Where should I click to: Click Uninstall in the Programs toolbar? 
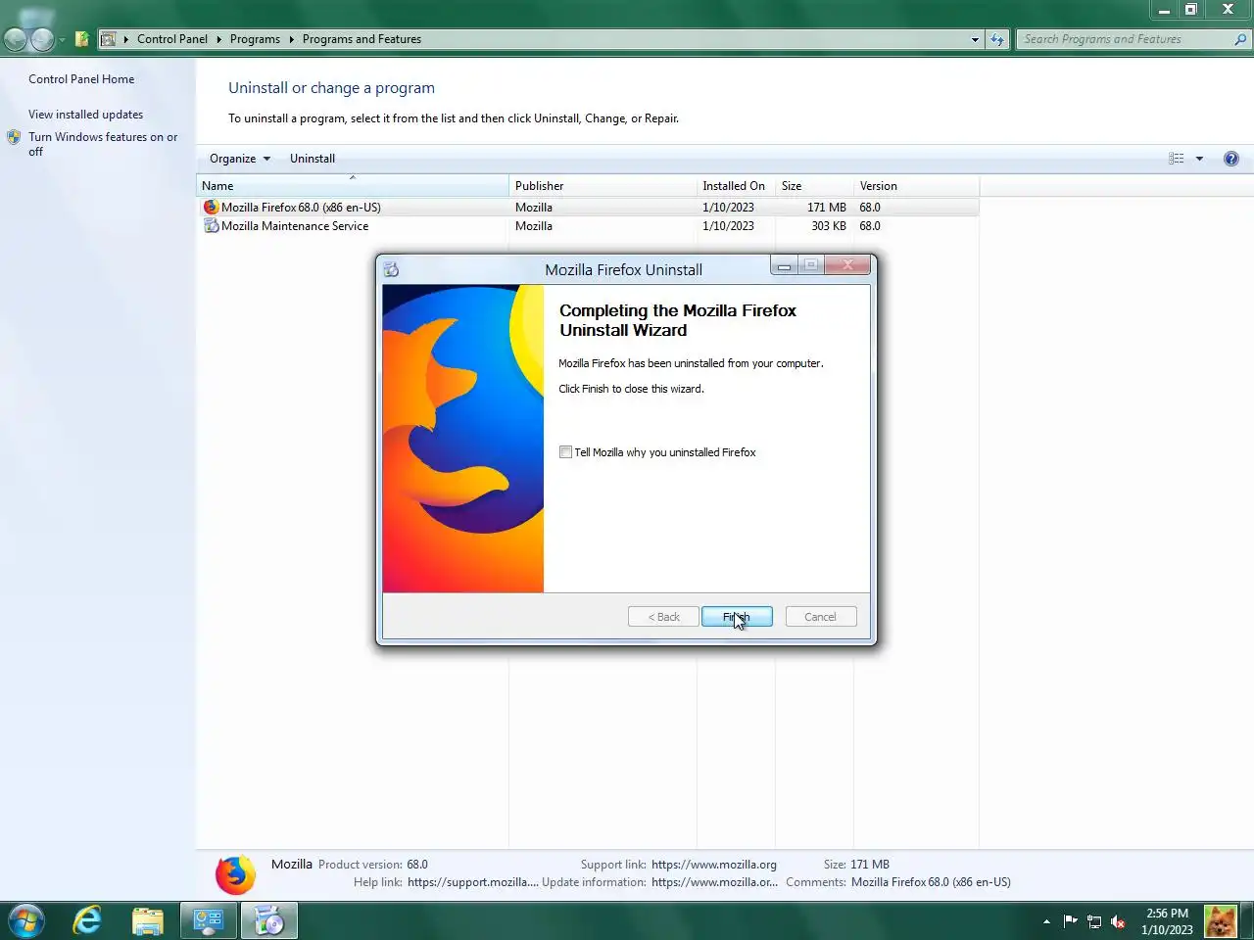[313, 159]
